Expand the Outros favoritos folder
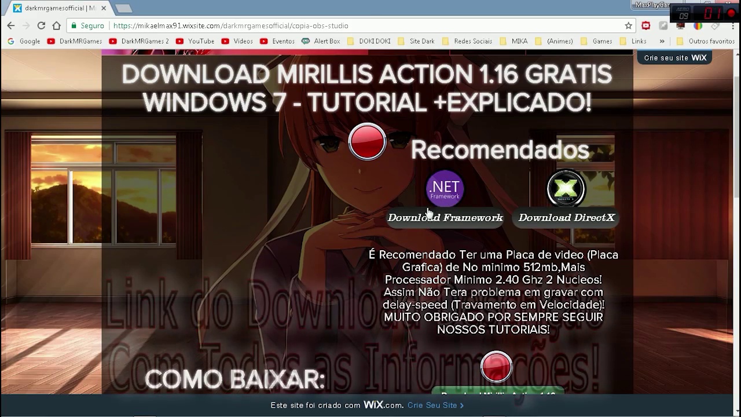Viewport: 741px width, 417px height. pos(706,41)
